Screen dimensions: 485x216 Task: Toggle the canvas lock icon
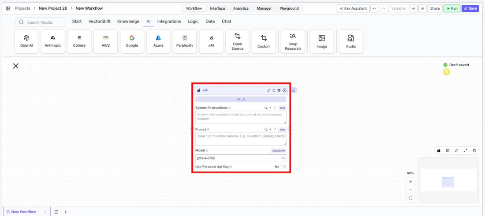pyautogui.click(x=439, y=150)
